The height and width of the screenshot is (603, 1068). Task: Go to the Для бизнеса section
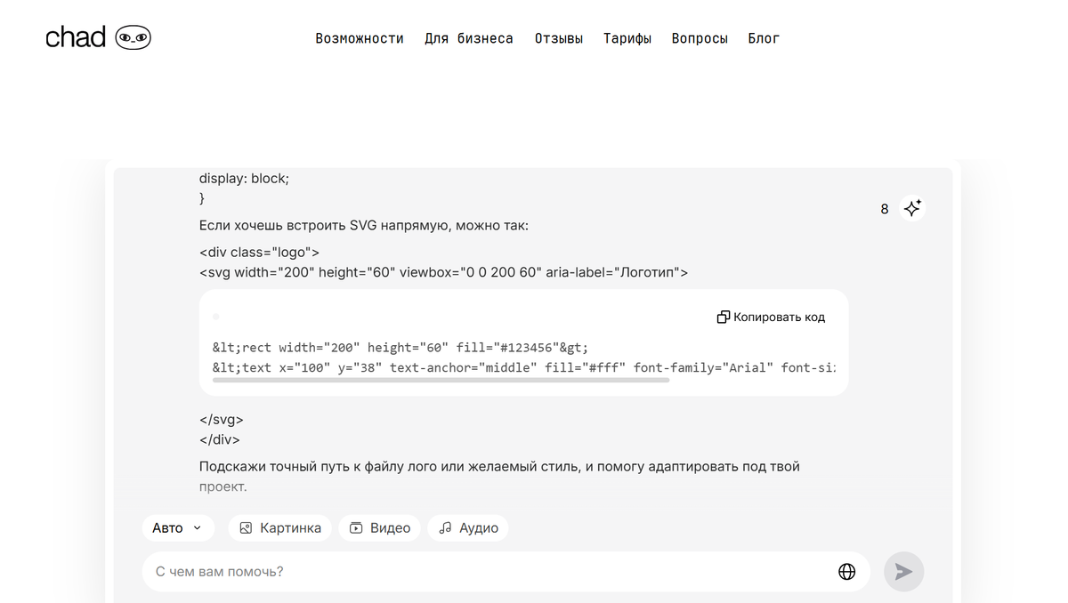(469, 38)
